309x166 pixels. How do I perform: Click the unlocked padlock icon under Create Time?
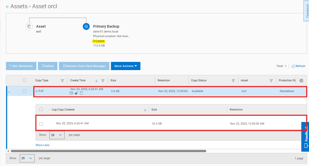click(76, 93)
